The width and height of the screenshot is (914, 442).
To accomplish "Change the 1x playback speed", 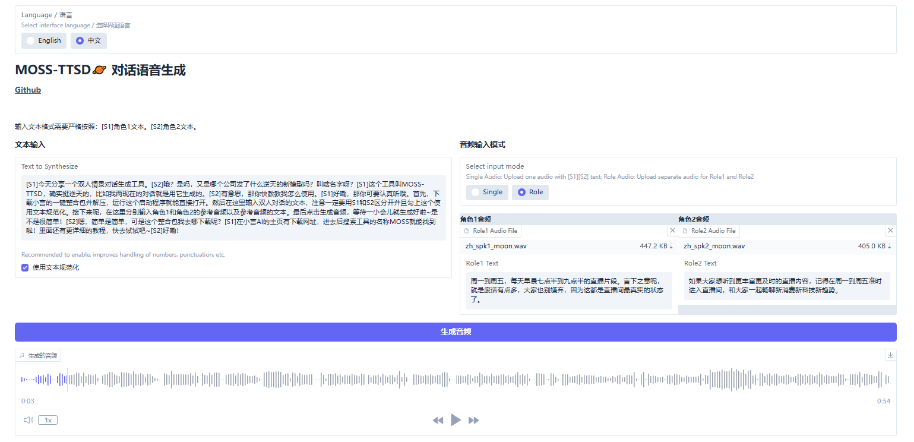I will (x=48, y=420).
